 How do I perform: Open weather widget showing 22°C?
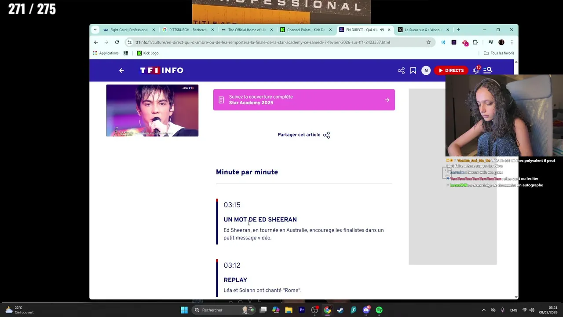(x=18, y=310)
